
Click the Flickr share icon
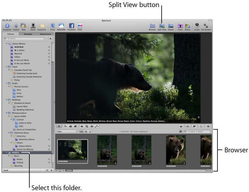click(80, 26)
